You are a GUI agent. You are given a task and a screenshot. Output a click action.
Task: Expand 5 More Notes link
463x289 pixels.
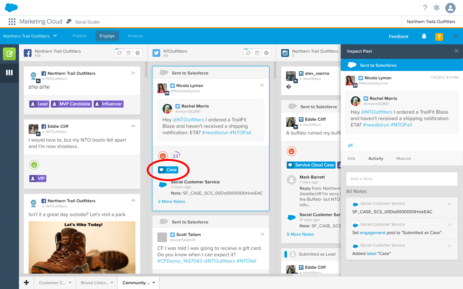pyautogui.click(x=300, y=234)
